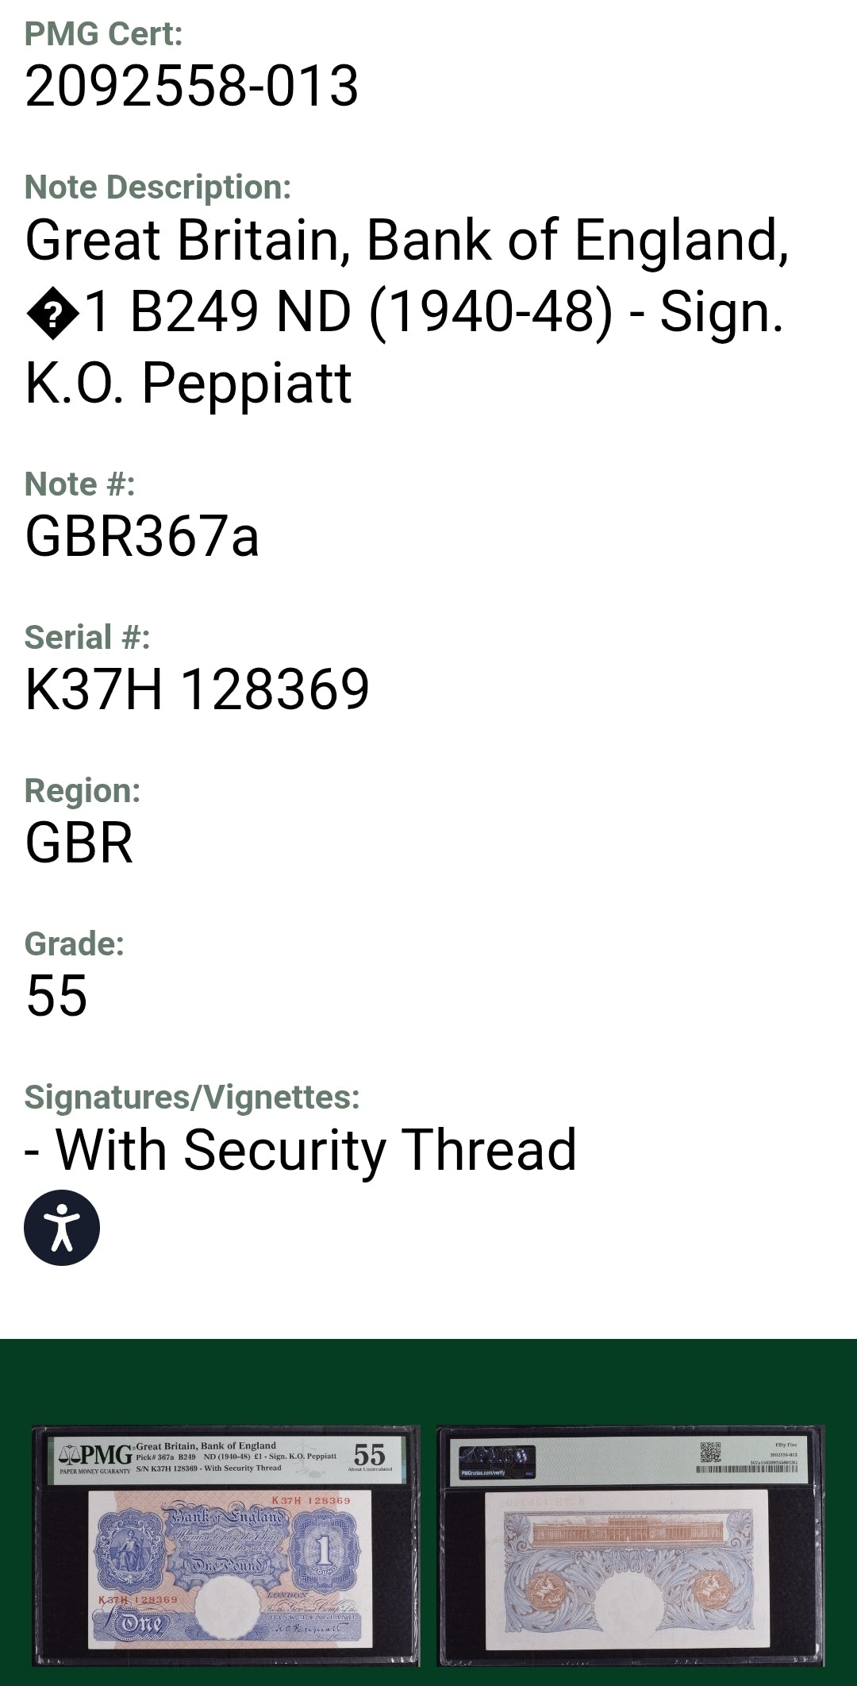Click the PMG Cert label
The image size is (857, 1686).
pyautogui.click(x=104, y=34)
